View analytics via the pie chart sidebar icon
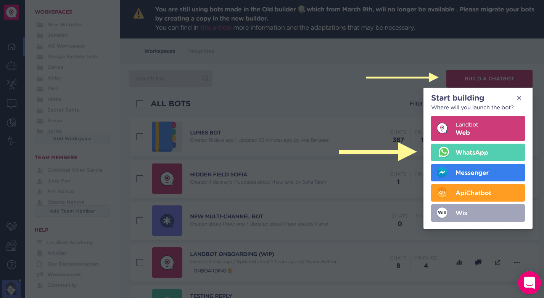544x298 pixels. (x=11, y=122)
